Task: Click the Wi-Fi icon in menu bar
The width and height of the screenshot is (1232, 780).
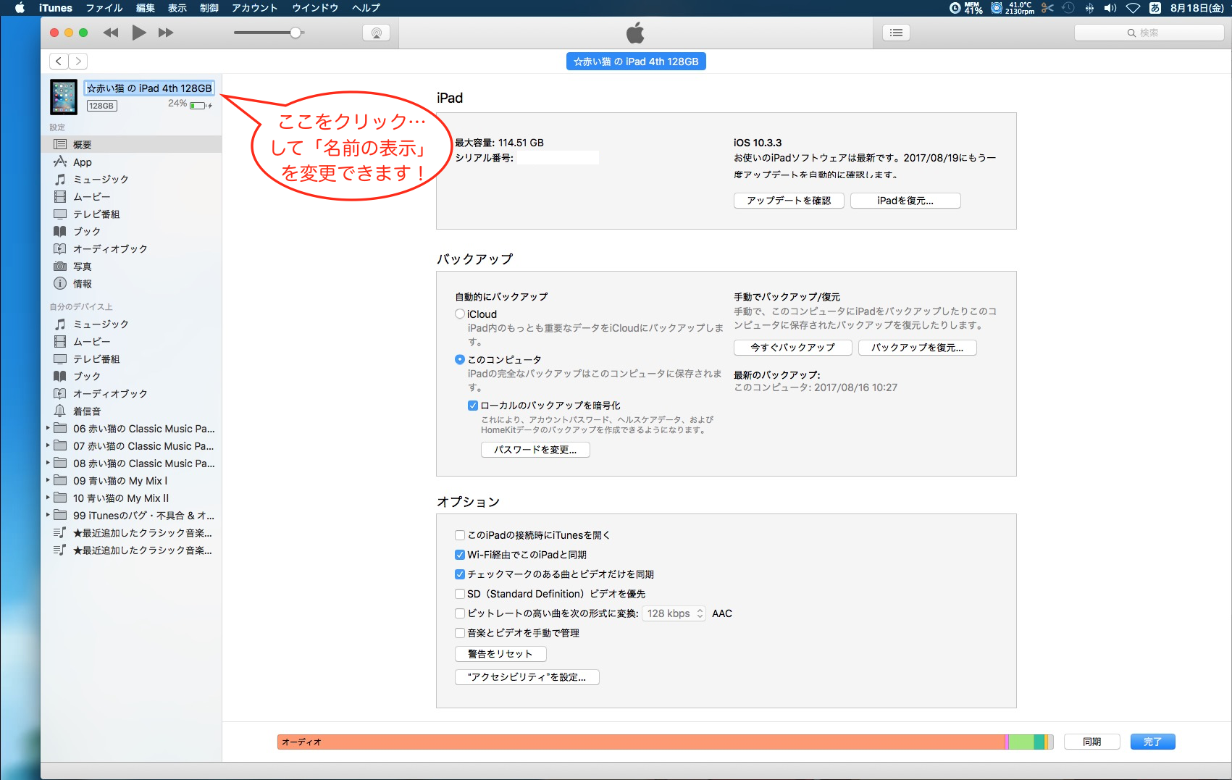Action: (x=1133, y=8)
